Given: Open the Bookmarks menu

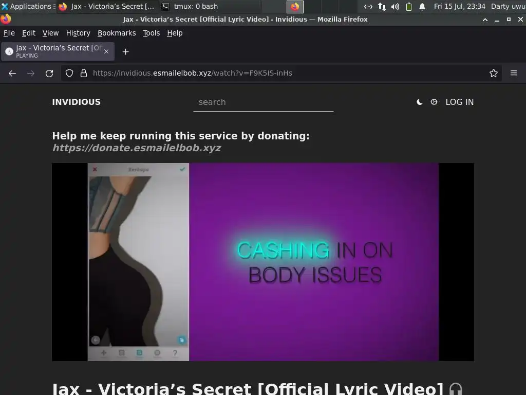Looking at the screenshot, I should pyautogui.click(x=117, y=33).
